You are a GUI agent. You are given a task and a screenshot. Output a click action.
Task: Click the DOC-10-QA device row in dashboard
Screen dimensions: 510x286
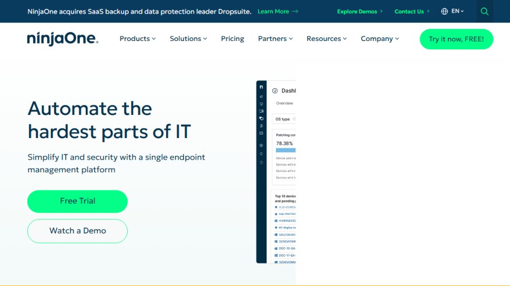point(285,248)
